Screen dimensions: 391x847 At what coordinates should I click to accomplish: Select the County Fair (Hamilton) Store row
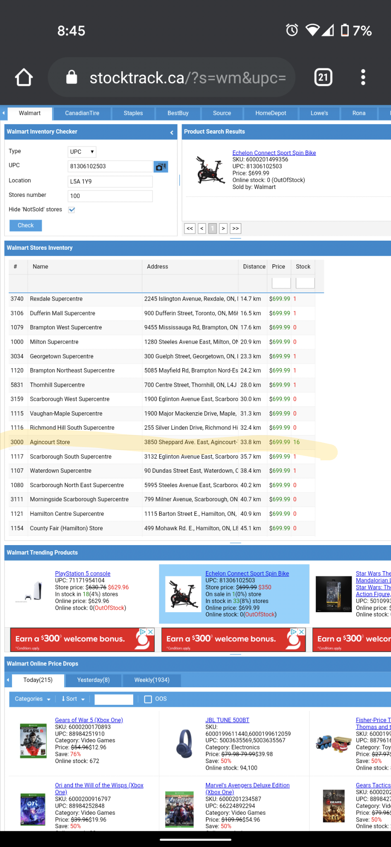click(x=162, y=528)
